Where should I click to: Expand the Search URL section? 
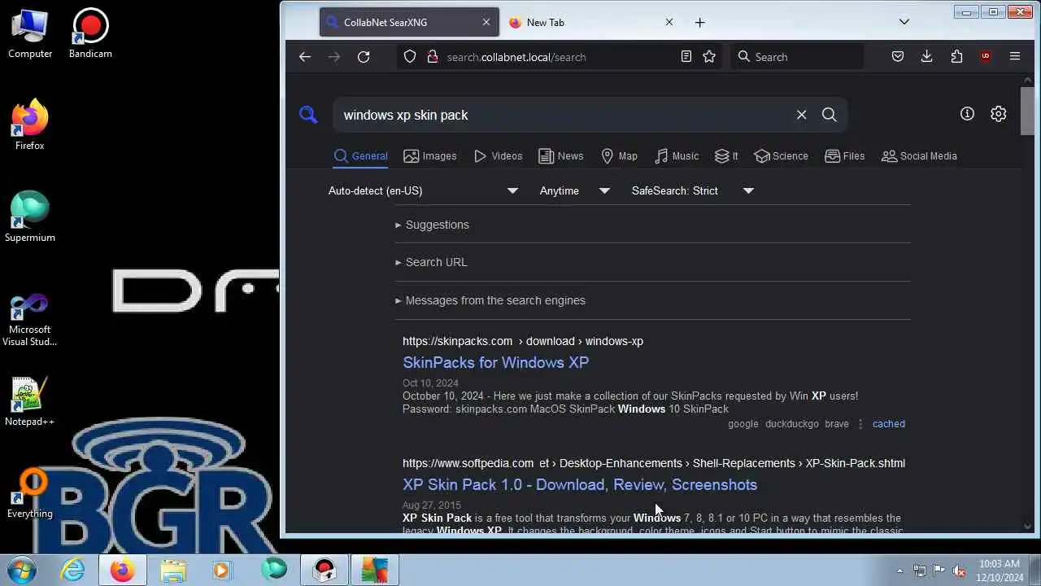pos(431,262)
